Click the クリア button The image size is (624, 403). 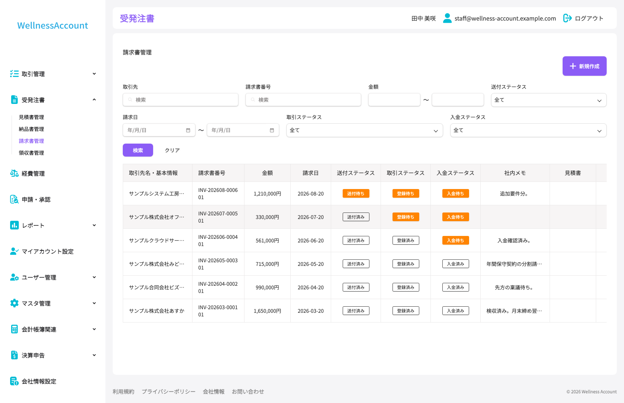tap(172, 150)
